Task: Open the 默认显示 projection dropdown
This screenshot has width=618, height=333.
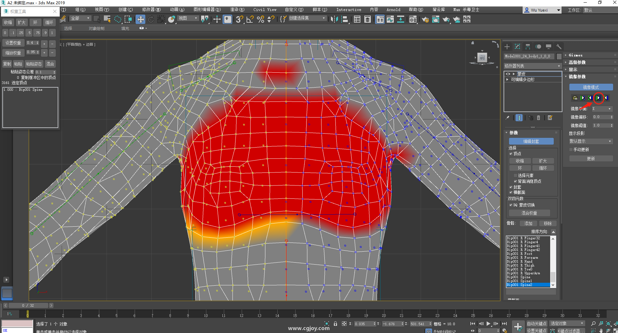Action: [x=591, y=141]
